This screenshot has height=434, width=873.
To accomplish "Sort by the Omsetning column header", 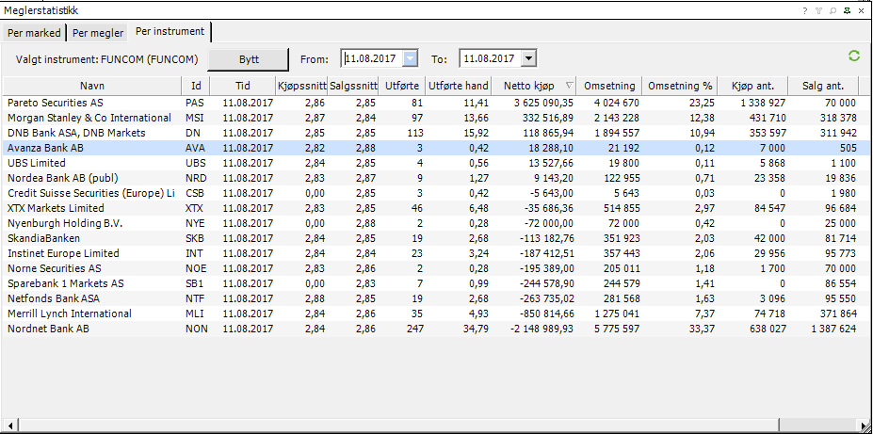I will pos(609,86).
